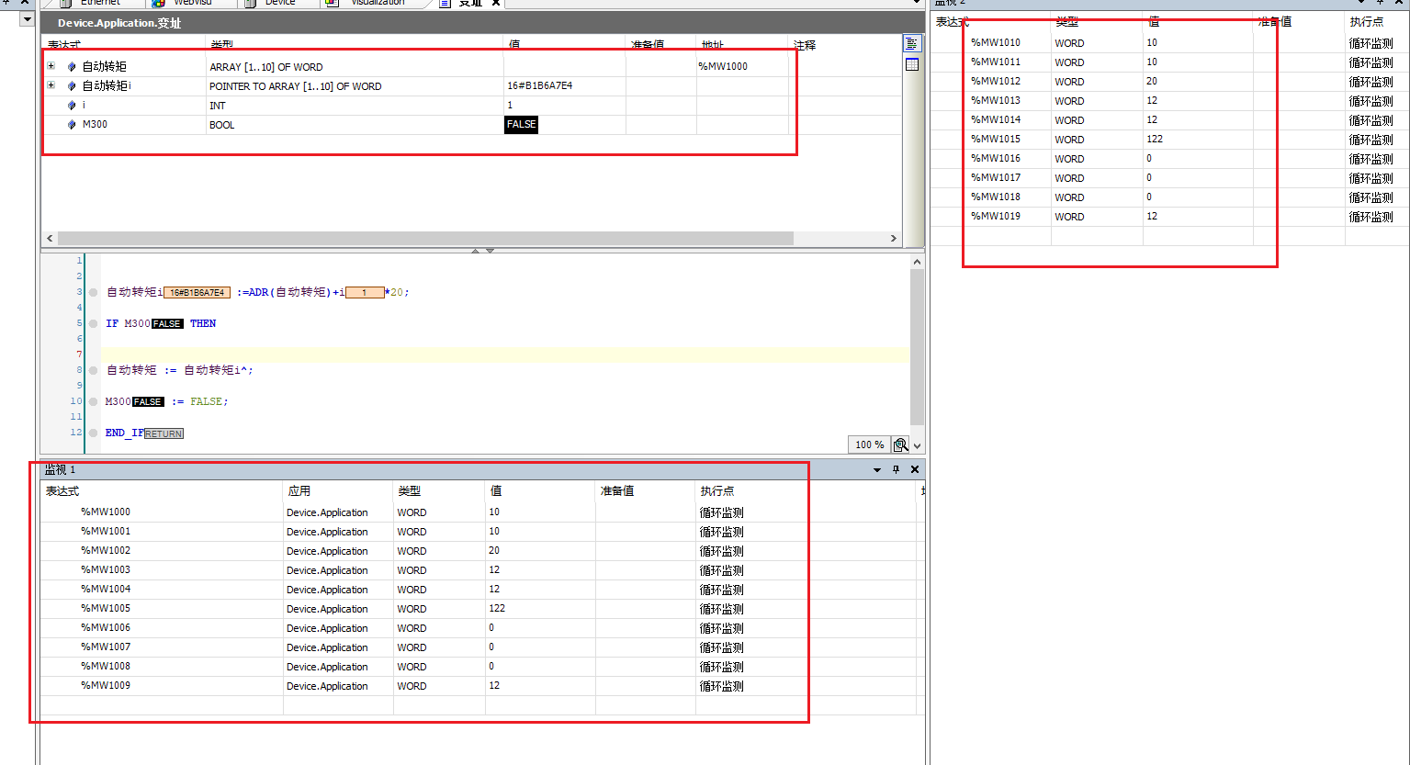Toggle breakpoint marker on code line 8

(x=94, y=370)
